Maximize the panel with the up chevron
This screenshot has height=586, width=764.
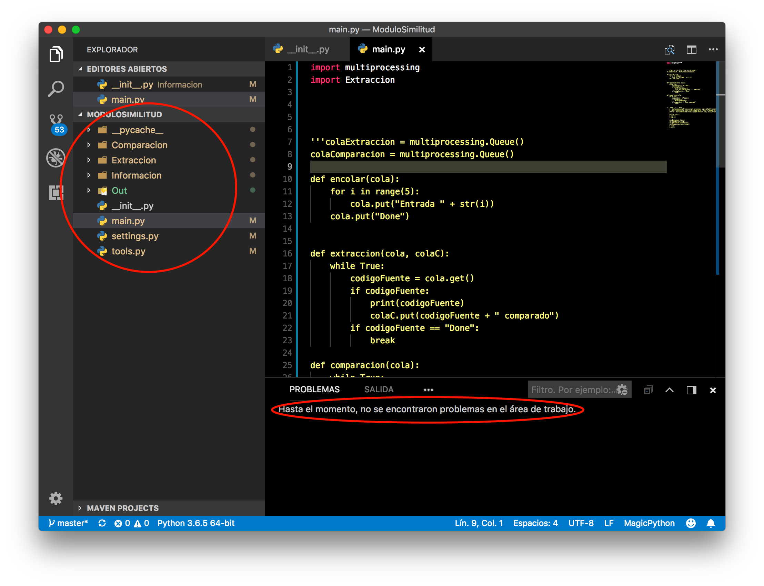click(x=669, y=390)
